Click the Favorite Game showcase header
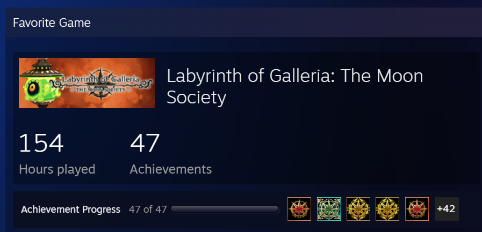Screen dimensions: 482x232 coord(52,23)
